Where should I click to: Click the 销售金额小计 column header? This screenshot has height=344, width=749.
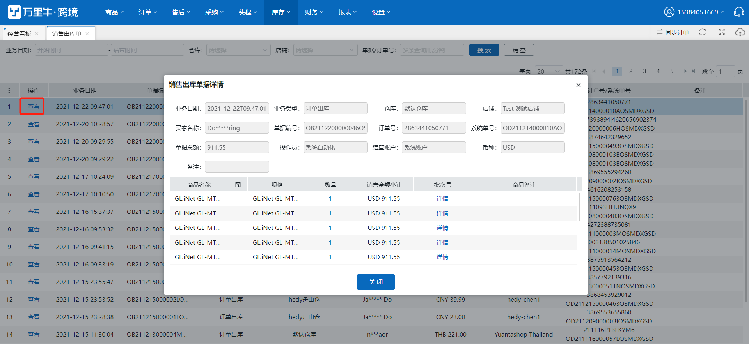384,185
